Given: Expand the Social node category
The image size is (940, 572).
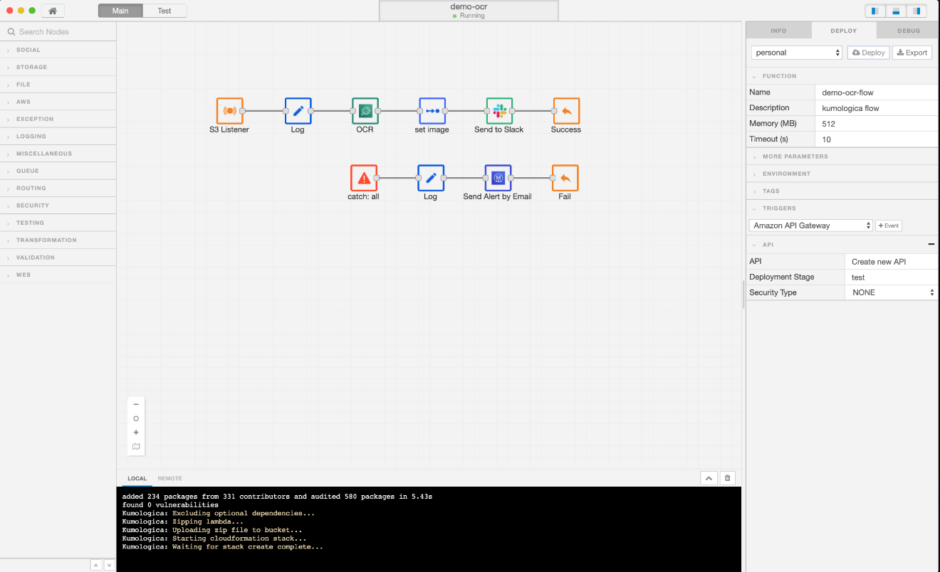Looking at the screenshot, I should (x=58, y=50).
